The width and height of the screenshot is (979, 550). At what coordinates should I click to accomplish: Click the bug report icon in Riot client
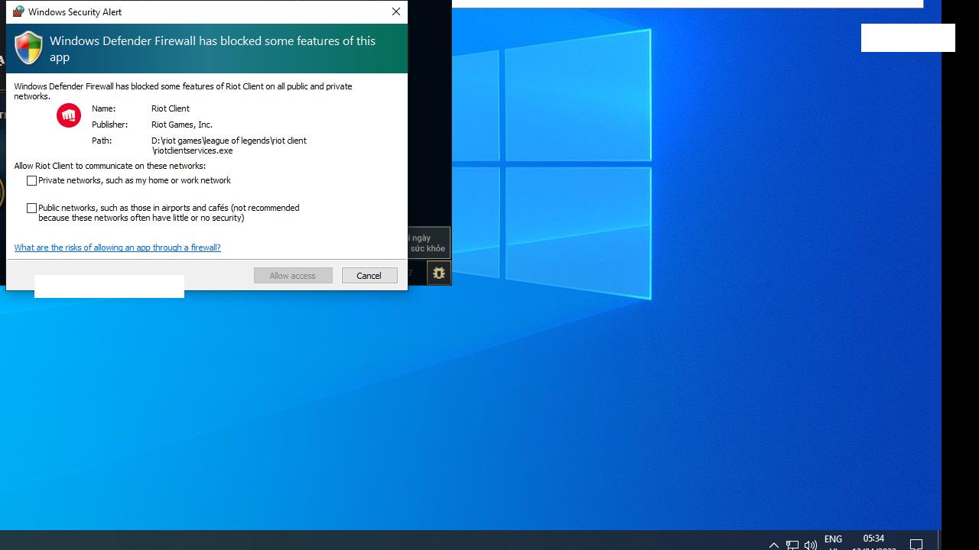coord(438,273)
